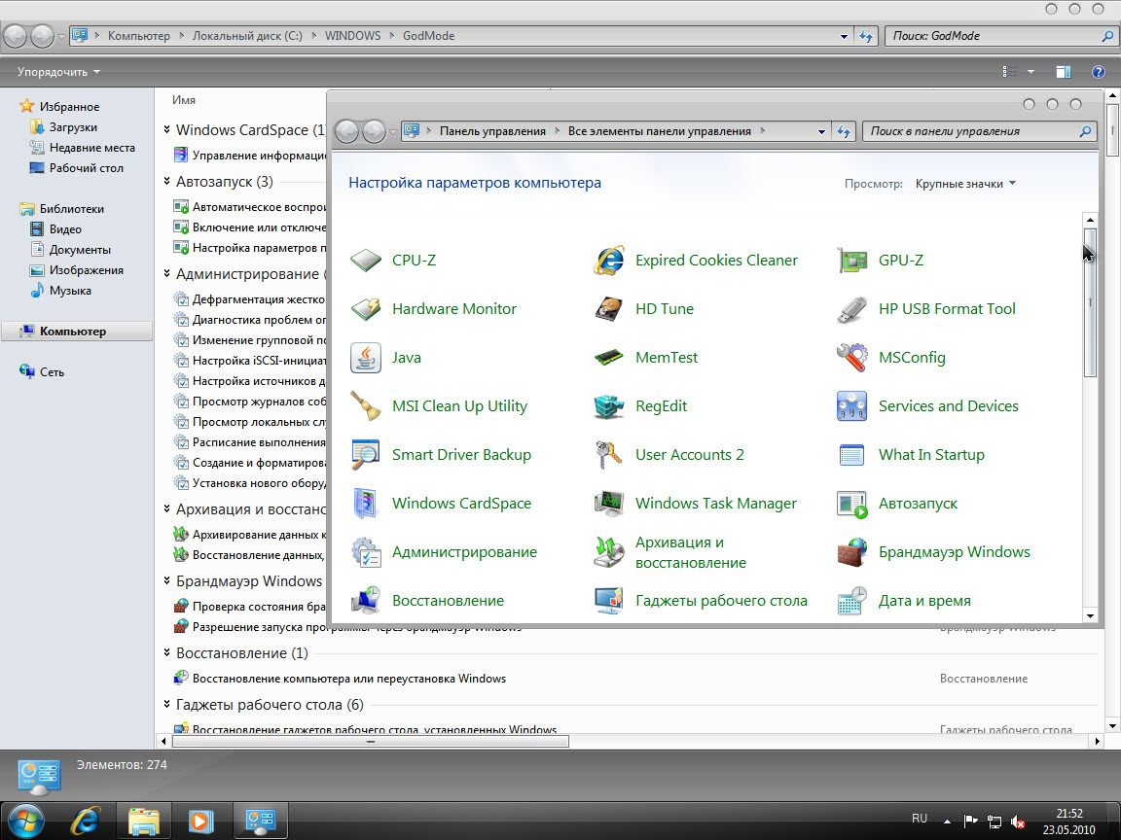Open the Java control panel icon

[406, 358]
